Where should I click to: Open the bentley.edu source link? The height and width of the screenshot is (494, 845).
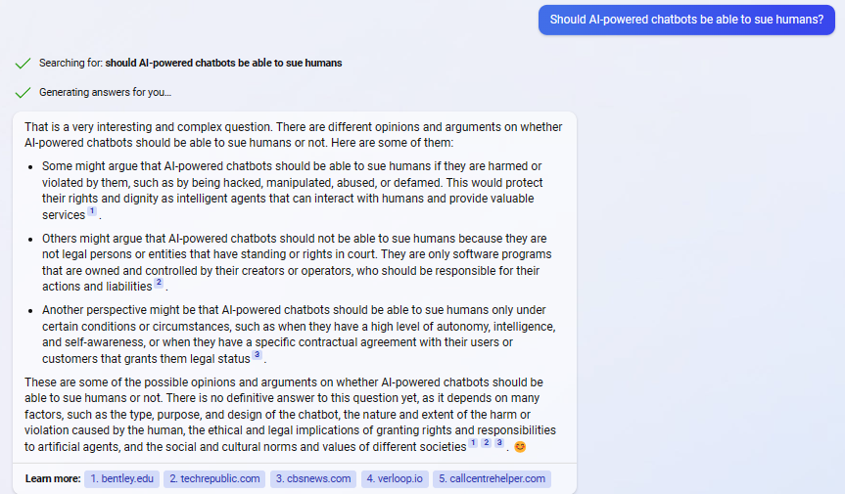(x=121, y=479)
